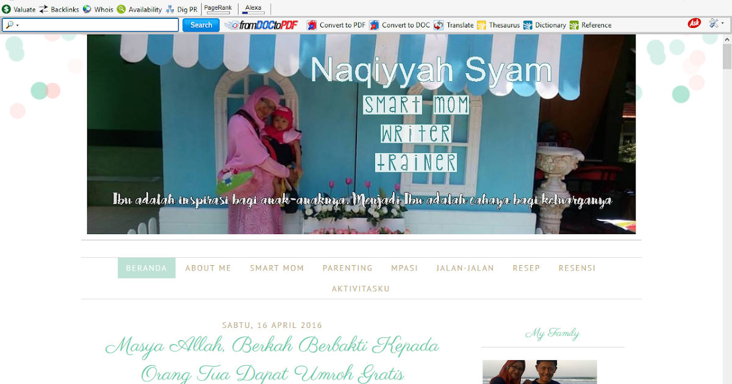This screenshot has width=732, height=384.
Task: Open the About Me menu item
Action: point(208,268)
